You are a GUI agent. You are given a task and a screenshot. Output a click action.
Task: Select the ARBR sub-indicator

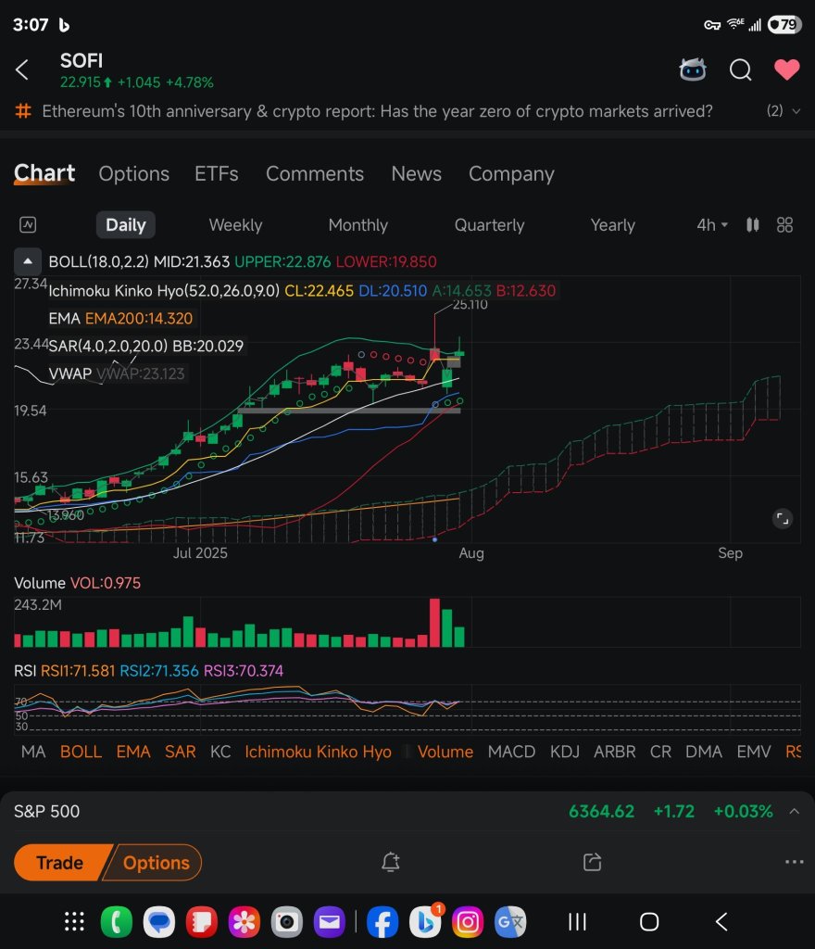615,752
